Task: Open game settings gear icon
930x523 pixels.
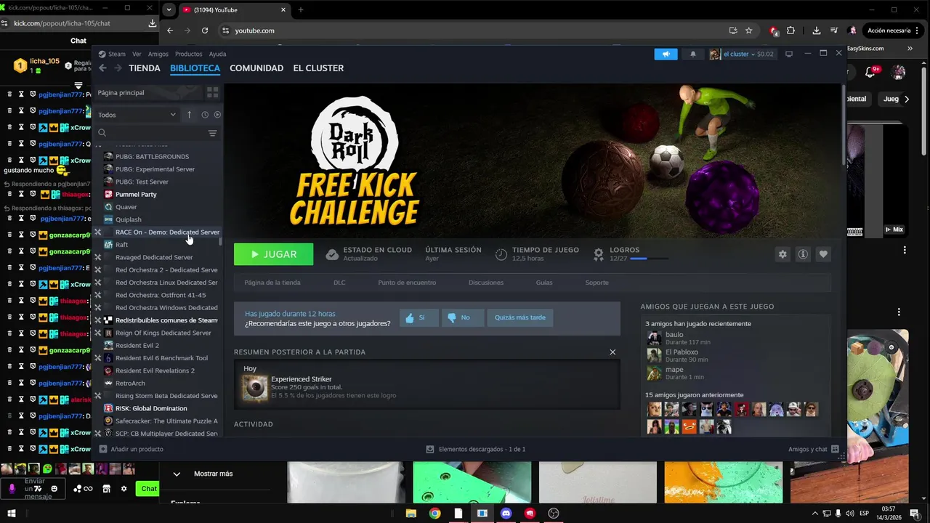Action: click(x=783, y=254)
